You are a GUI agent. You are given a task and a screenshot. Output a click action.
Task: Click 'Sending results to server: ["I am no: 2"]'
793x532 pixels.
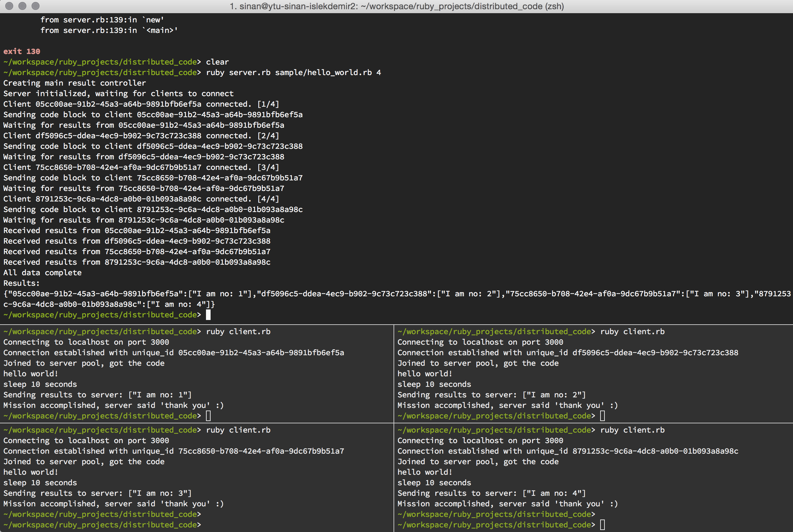coord(492,395)
